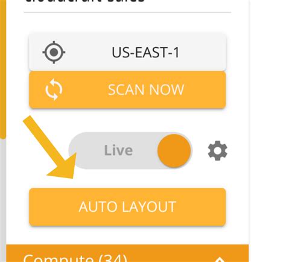The image size is (286, 262).
Task: Click the "Live" label inside the switch
Action: point(118,150)
